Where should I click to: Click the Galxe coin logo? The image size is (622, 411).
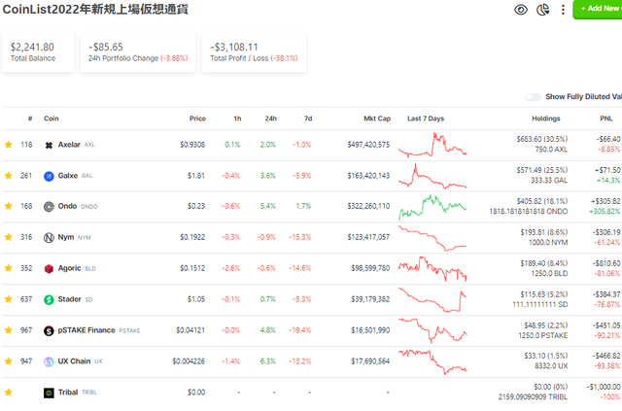click(48, 176)
